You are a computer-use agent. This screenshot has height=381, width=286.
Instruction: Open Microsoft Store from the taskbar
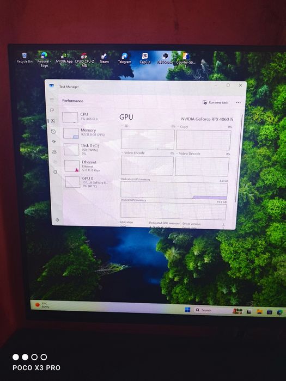click(270, 312)
